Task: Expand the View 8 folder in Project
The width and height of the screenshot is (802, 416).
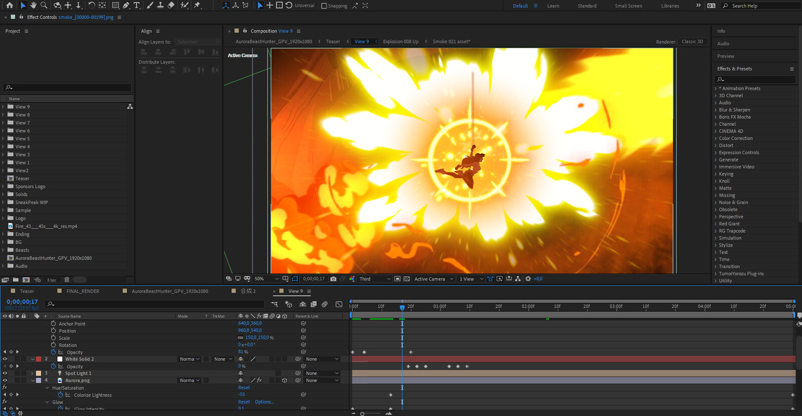Action: tap(3, 115)
